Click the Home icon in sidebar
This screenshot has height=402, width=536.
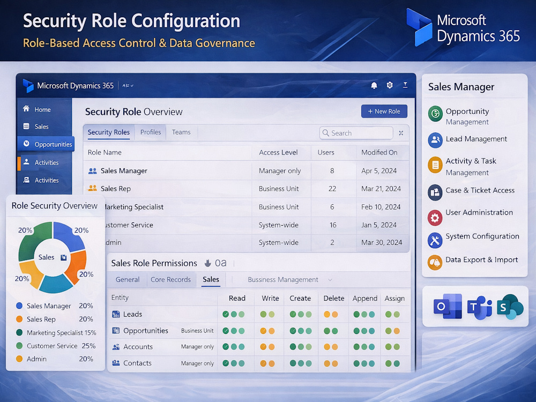pyautogui.click(x=26, y=109)
